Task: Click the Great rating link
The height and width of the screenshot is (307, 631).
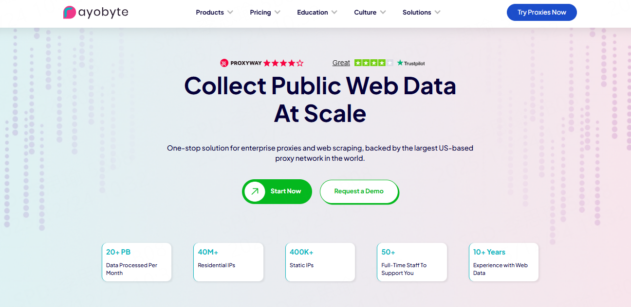Action: 341,63
